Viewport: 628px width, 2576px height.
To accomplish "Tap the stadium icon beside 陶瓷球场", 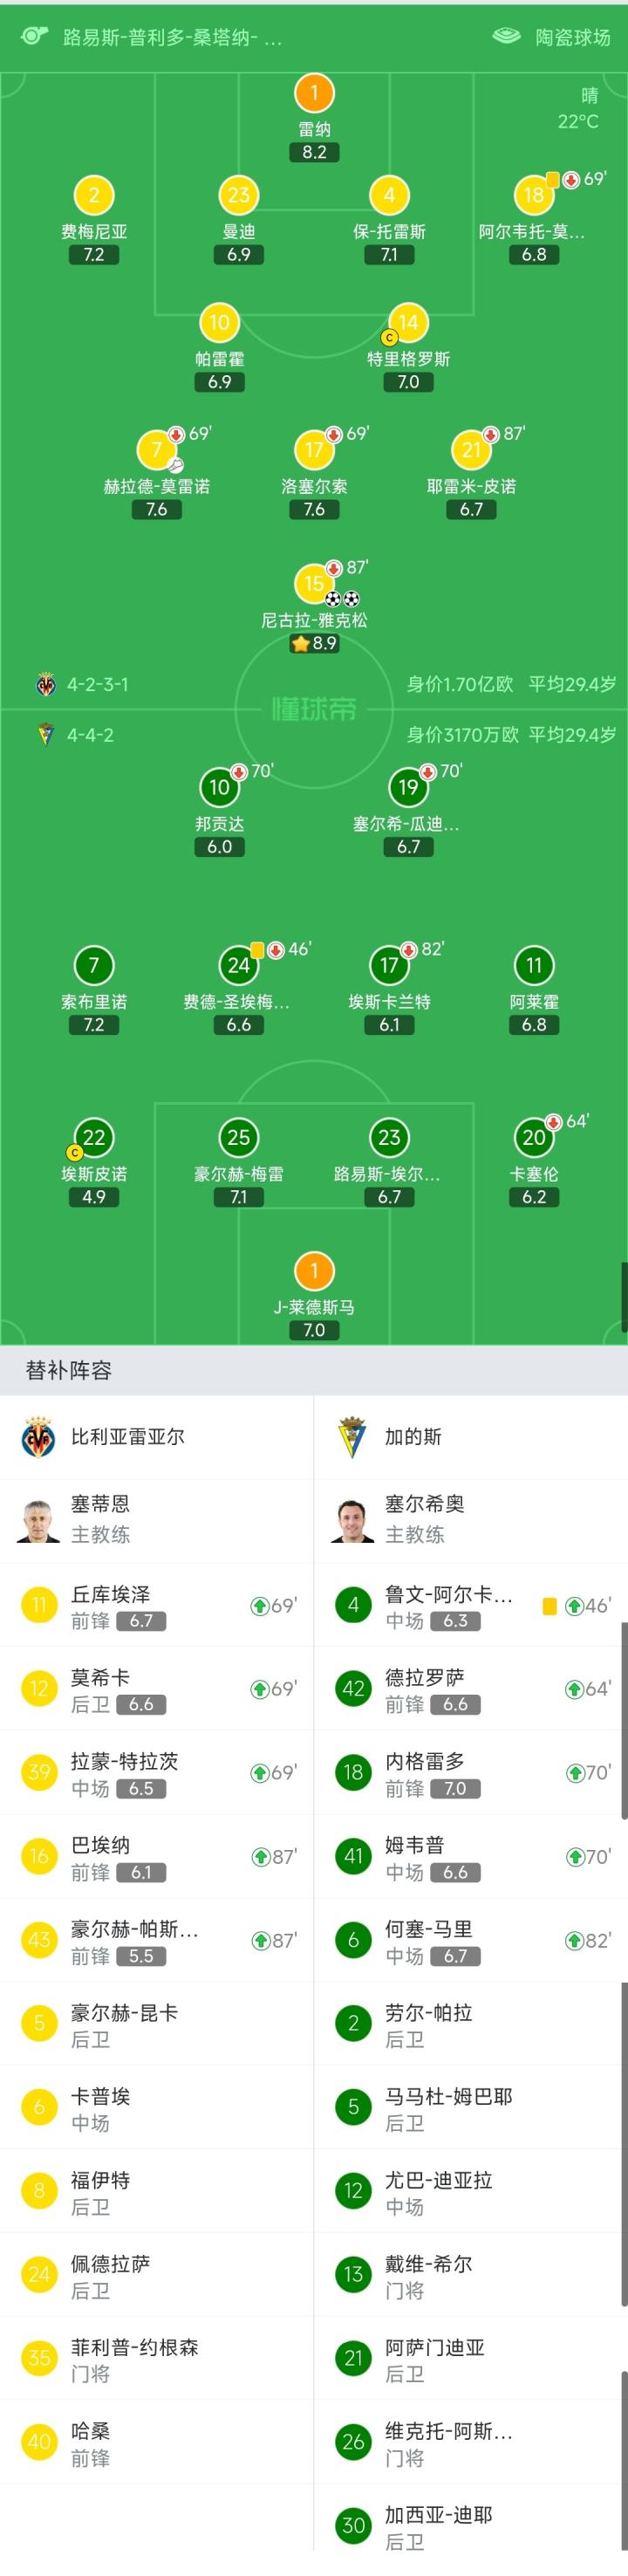I will click(x=507, y=37).
